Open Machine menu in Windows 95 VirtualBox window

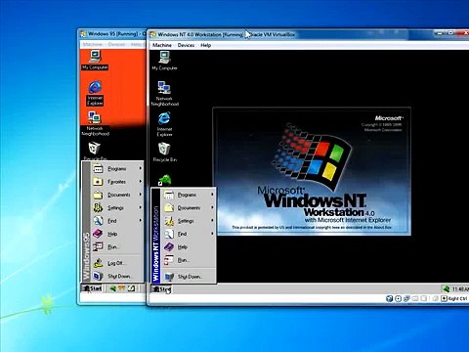coord(93,44)
